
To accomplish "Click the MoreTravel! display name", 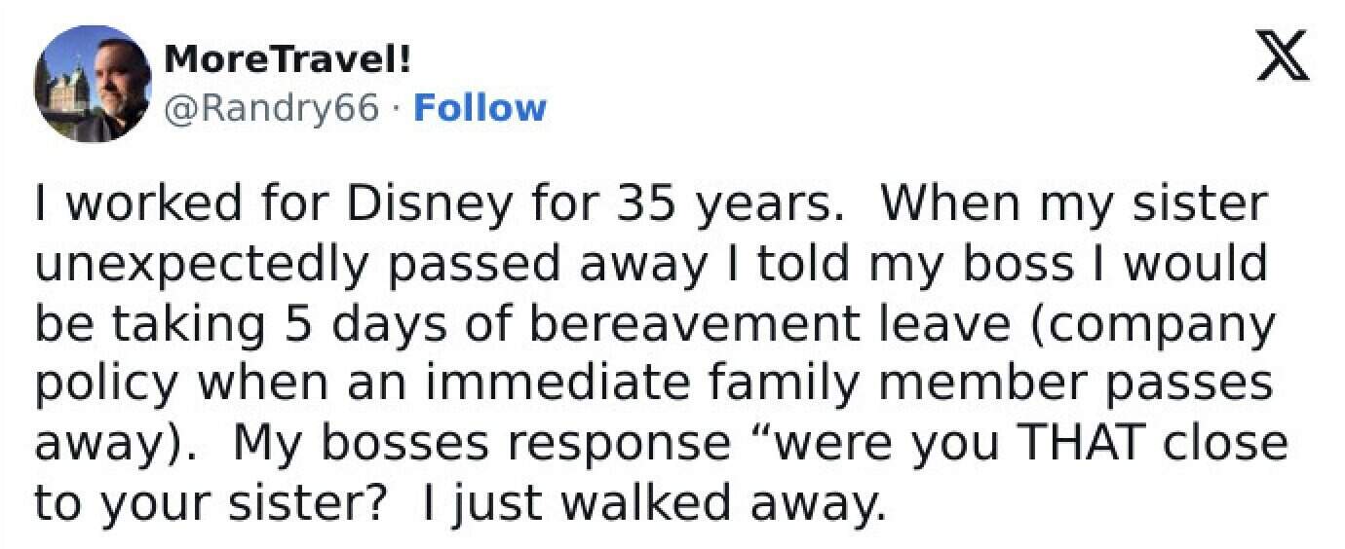I will pyautogui.click(x=288, y=59).
